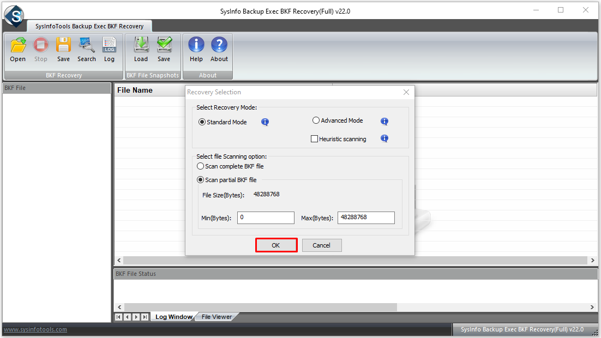The width and height of the screenshot is (601, 338).
Task: Click the Min(Bytes) input field
Action: point(266,218)
